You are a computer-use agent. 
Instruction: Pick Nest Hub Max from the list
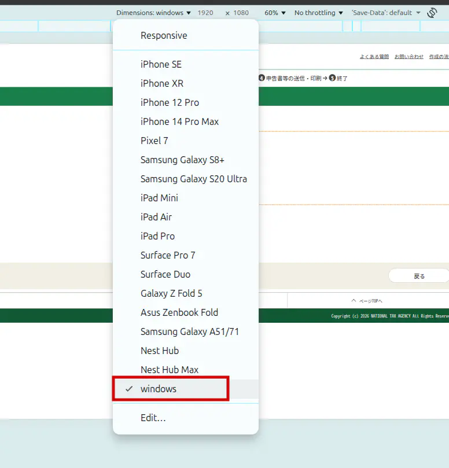pos(170,370)
